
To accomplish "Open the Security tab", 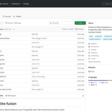I will pos(7,16).
